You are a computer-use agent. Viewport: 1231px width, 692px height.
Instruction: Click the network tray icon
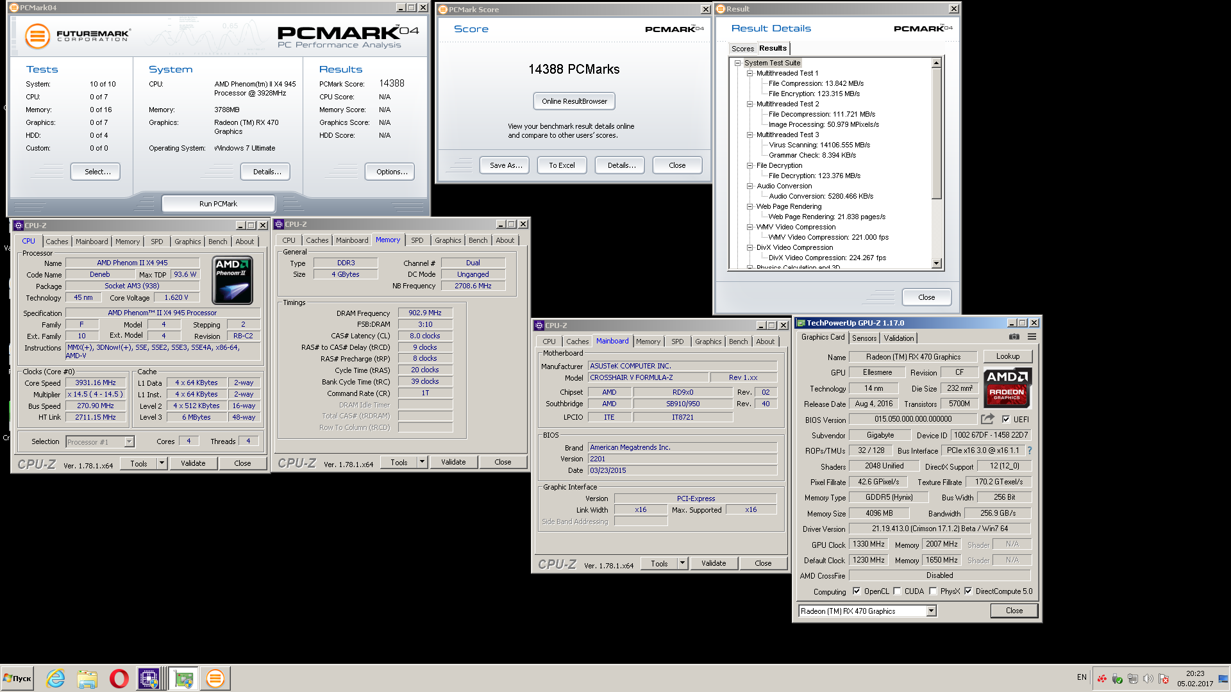[x=1133, y=679]
